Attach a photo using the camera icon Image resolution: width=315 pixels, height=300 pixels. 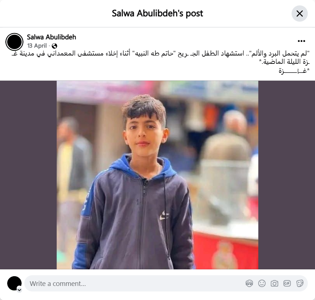[x=274, y=283]
